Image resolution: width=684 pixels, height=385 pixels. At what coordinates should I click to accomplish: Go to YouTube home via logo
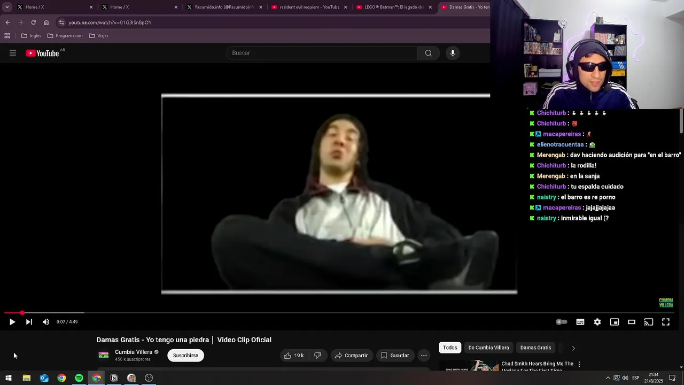43,53
